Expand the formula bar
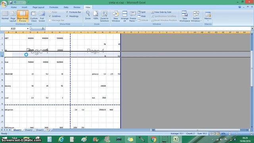The width and height of the screenshot is (254, 143). (x=252, y=29)
